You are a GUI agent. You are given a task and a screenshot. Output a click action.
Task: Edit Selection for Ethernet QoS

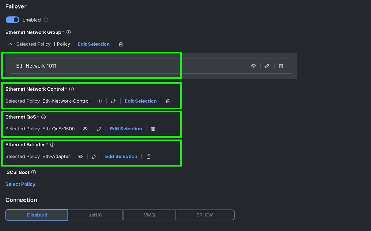coord(126,129)
